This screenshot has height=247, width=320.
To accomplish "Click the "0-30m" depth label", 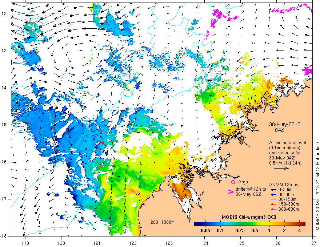I will (285, 190).
